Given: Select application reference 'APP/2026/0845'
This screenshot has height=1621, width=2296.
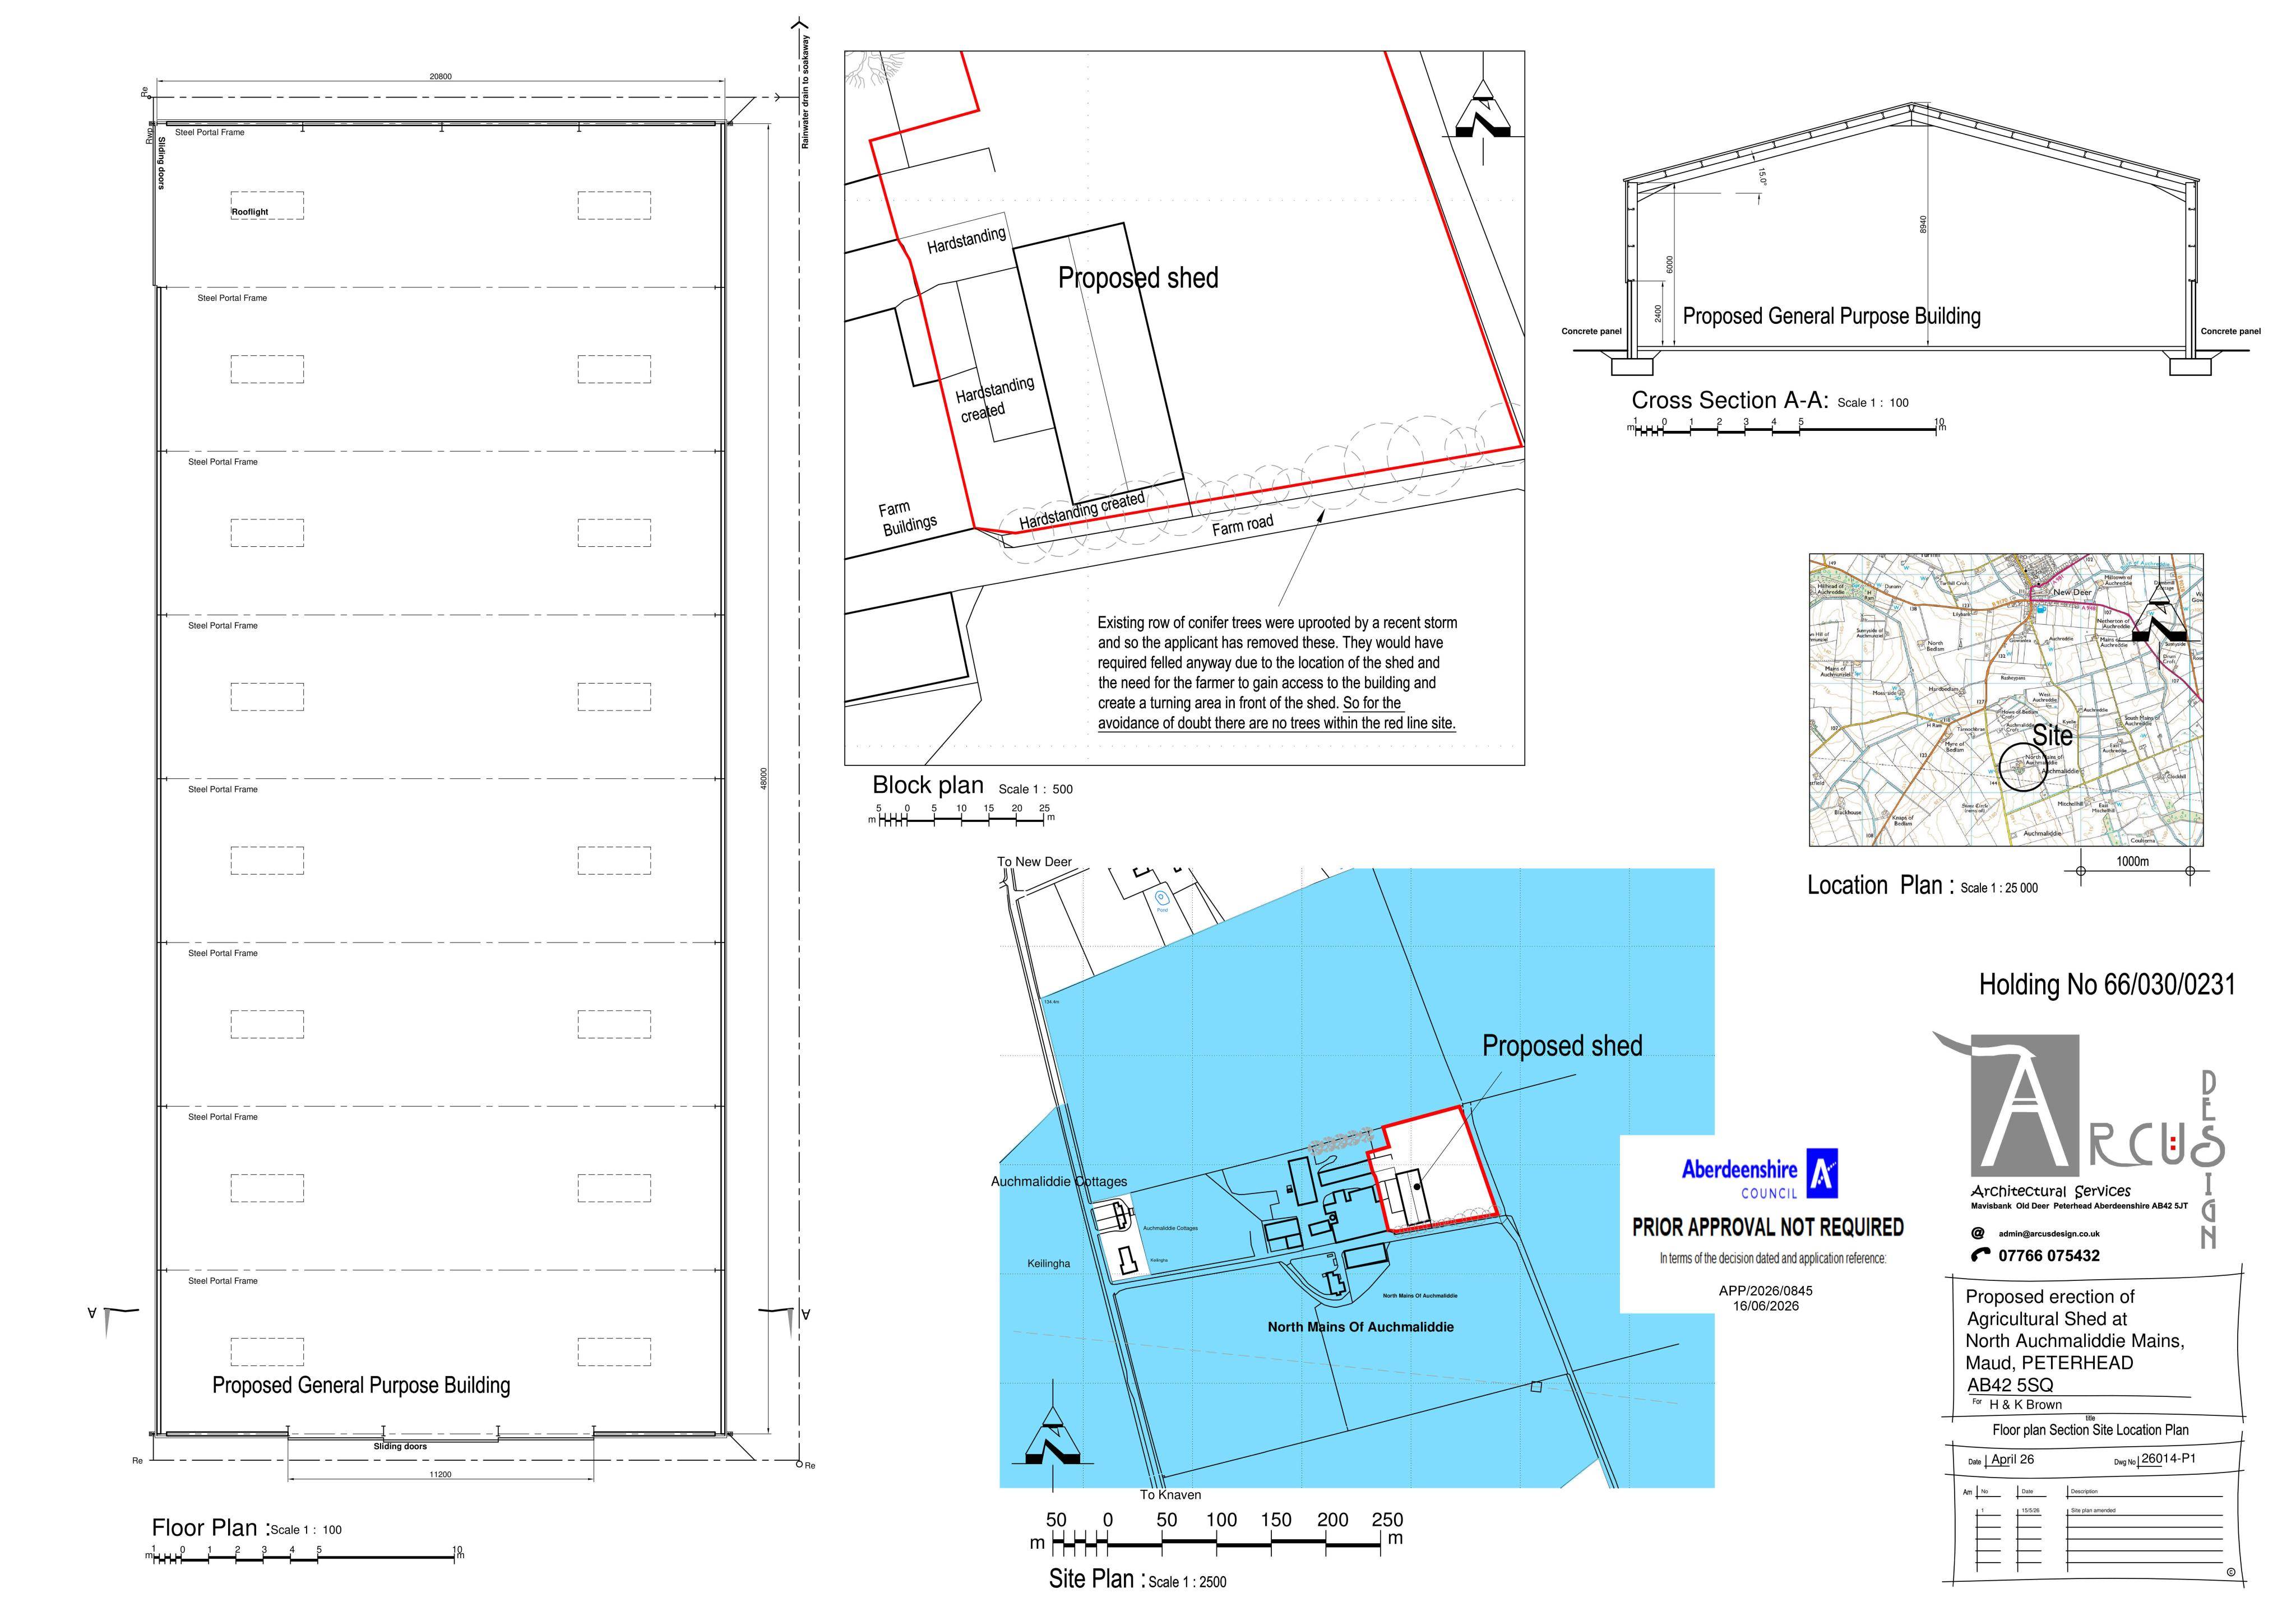Looking at the screenshot, I should click(x=1766, y=1290).
